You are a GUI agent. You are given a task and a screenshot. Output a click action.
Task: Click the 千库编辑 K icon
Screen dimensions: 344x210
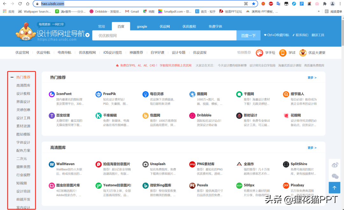coord(98,116)
